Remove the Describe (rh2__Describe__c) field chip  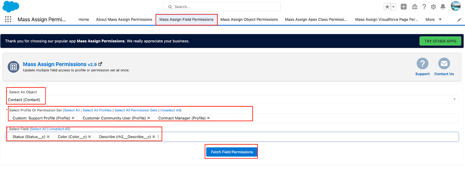pyautogui.click(x=154, y=137)
